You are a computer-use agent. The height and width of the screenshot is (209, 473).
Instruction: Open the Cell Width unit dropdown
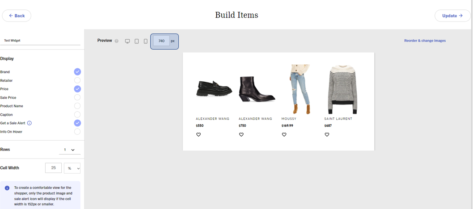[x=72, y=168]
